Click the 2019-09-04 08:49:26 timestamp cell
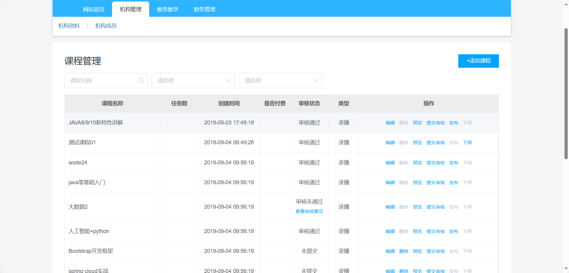The height and width of the screenshot is (273, 569). click(229, 142)
